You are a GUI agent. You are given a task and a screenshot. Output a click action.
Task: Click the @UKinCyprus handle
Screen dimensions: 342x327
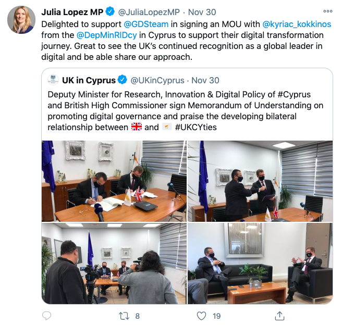pos(157,80)
